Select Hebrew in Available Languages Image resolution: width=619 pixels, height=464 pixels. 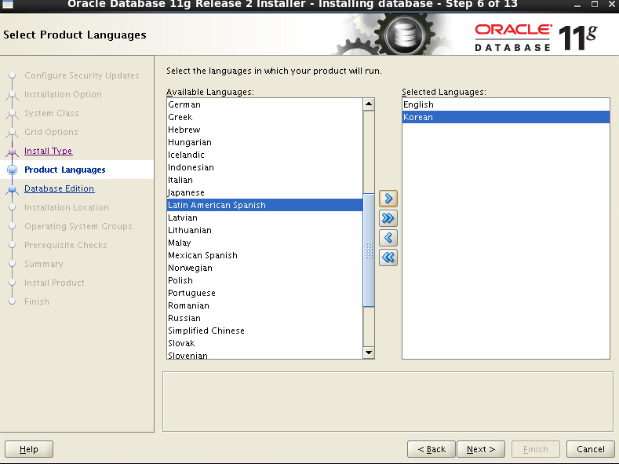point(264,130)
